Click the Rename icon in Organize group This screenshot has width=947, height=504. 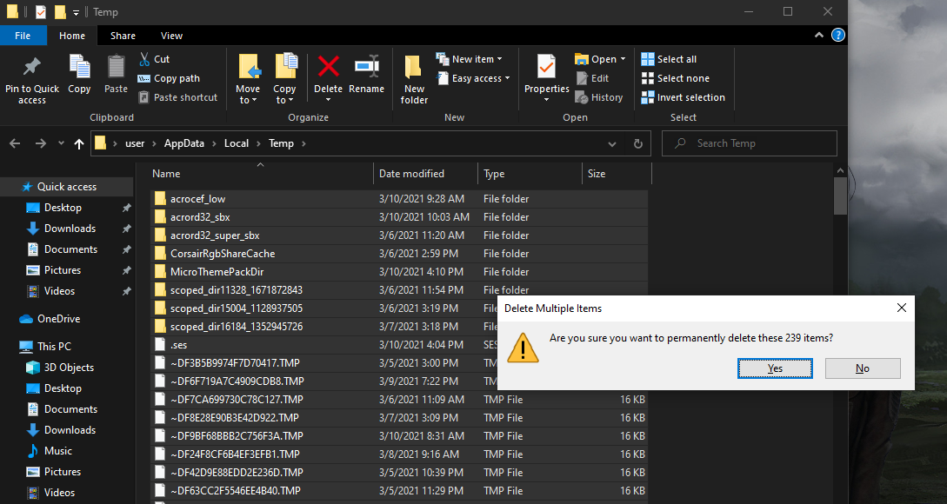pyautogui.click(x=366, y=67)
